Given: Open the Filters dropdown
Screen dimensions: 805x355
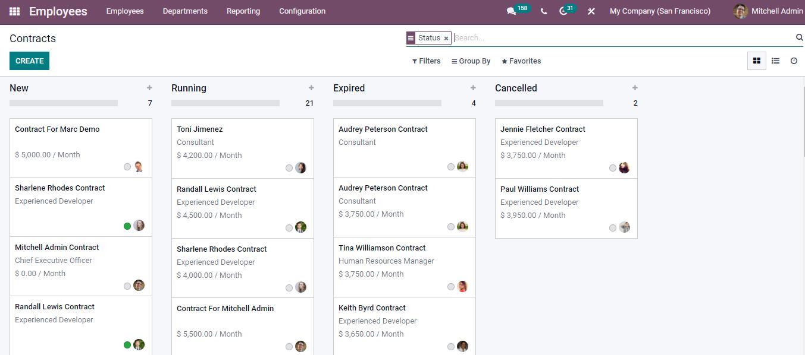Looking at the screenshot, I should (x=426, y=61).
